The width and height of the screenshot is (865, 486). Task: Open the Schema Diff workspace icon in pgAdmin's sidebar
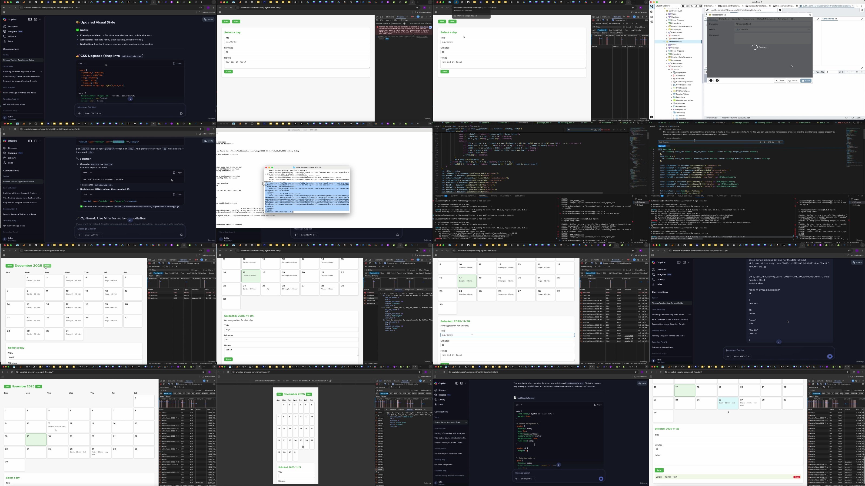point(651,22)
